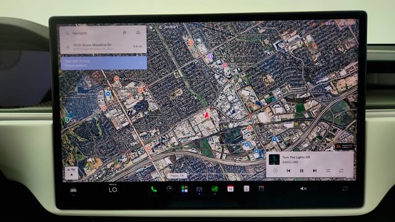Tap the search magnifier in Navigate bar
This screenshot has height=222, width=395.
(67, 33)
